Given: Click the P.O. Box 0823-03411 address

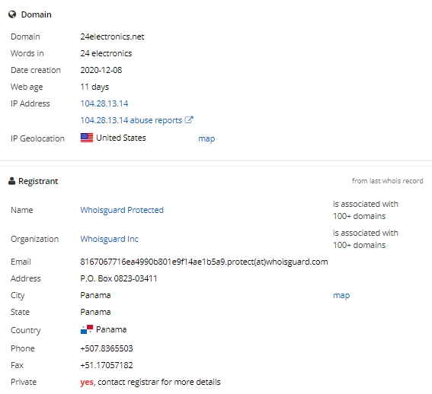Looking at the screenshot, I should point(119,278).
